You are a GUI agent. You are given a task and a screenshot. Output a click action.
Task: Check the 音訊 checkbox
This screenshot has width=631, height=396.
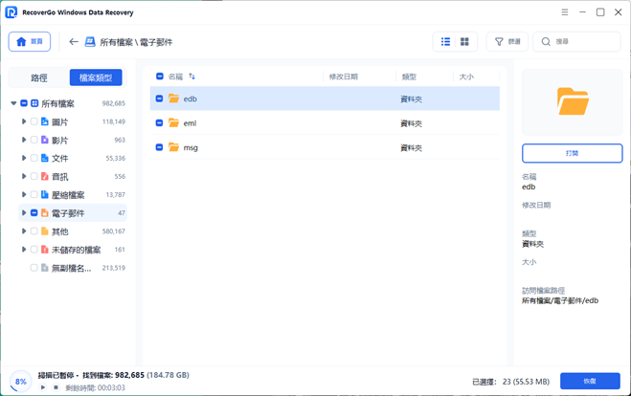pyautogui.click(x=34, y=176)
